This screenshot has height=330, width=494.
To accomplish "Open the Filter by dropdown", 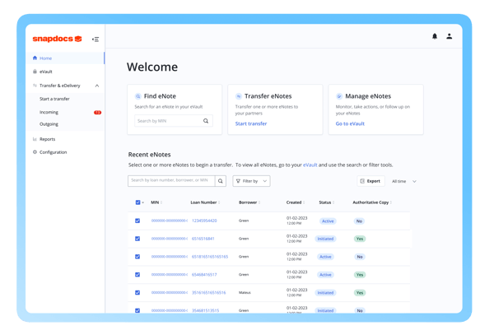I will [251, 181].
